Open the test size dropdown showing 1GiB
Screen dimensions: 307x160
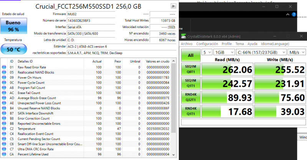click(x=224, y=52)
